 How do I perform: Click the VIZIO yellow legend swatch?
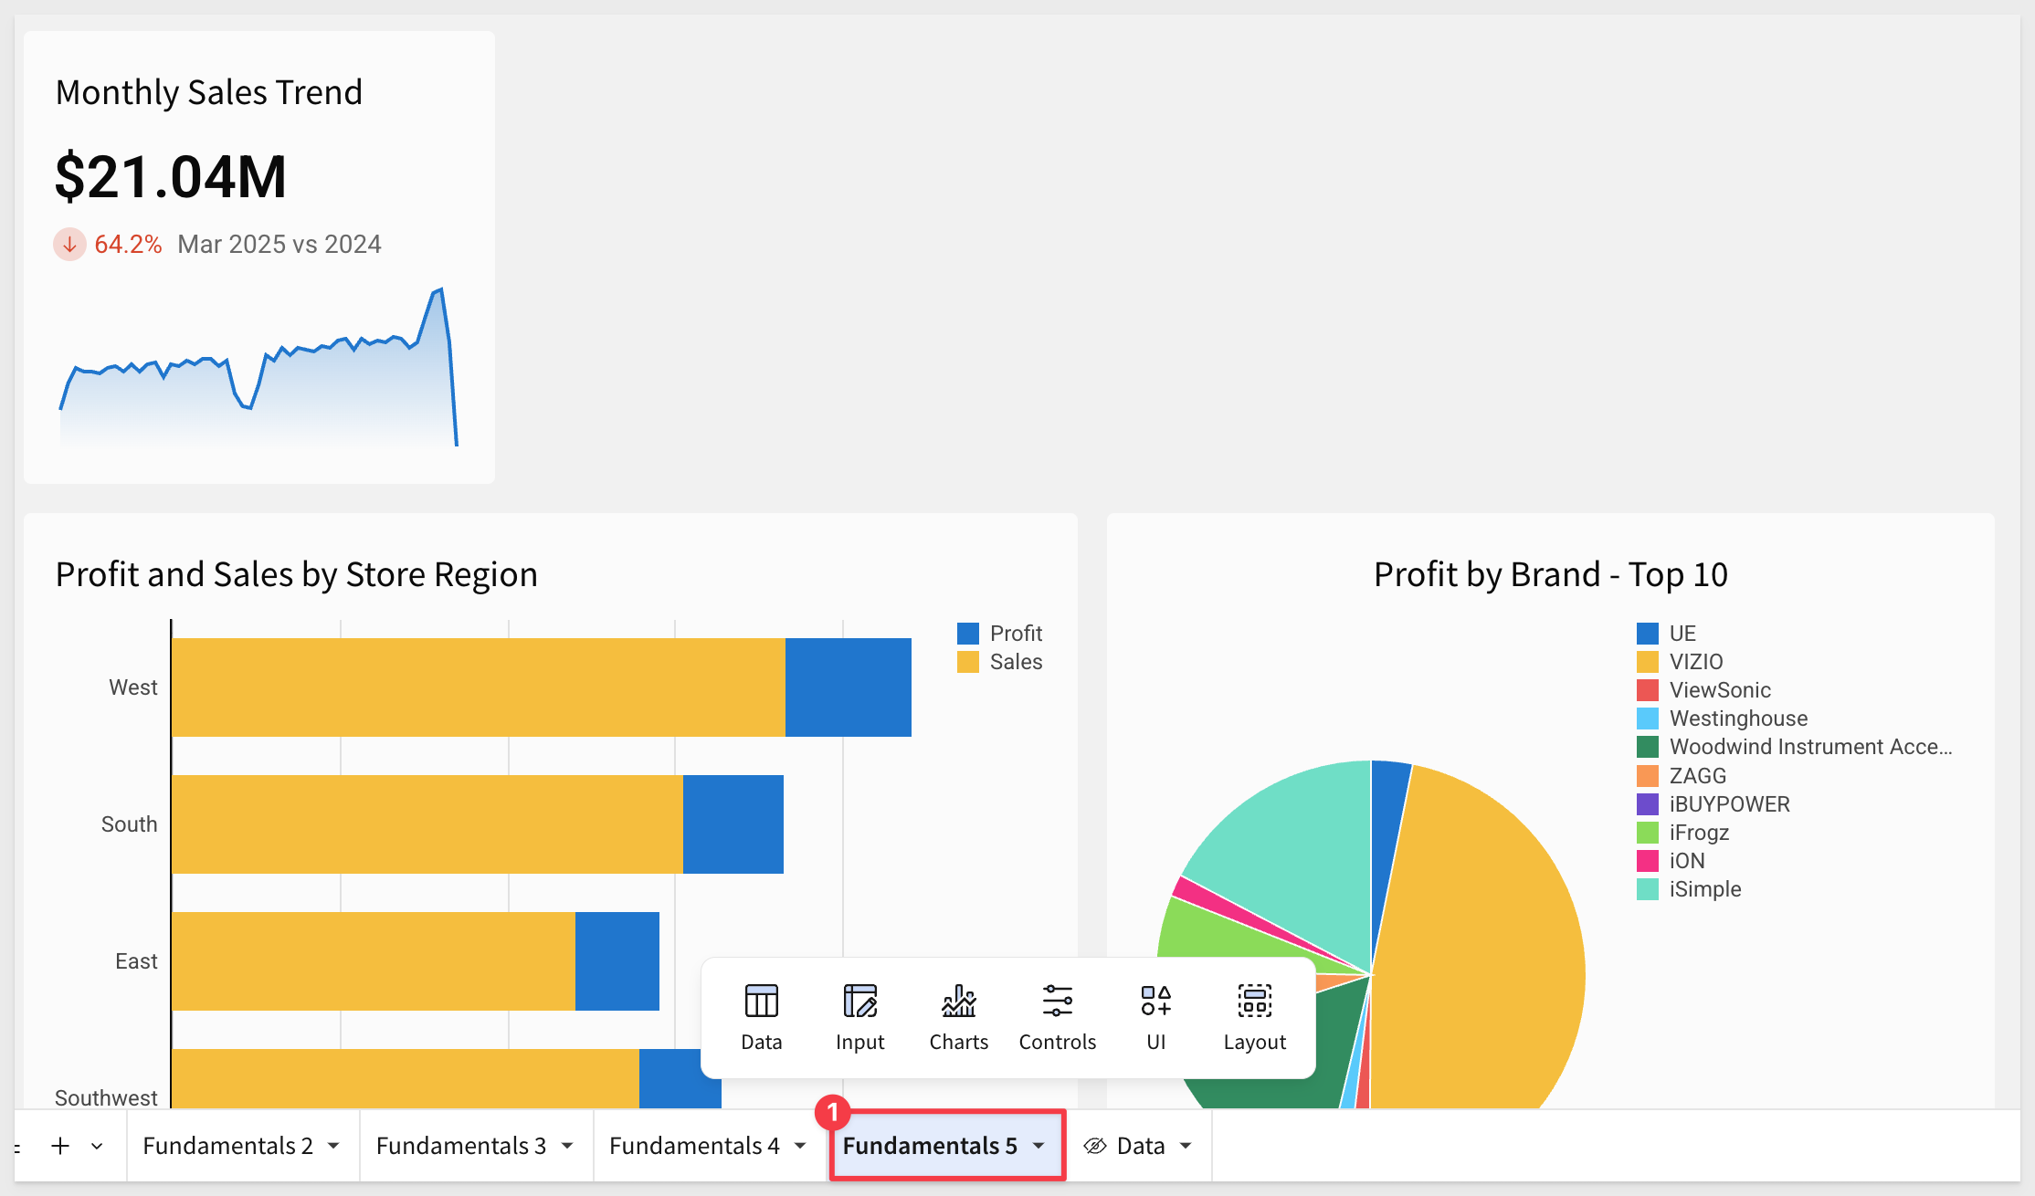point(1648,662)
